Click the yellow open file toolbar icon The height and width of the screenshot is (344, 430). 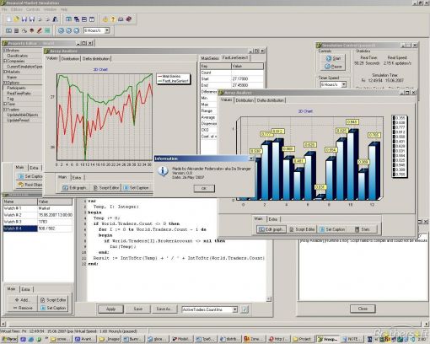tap(16, 19)
